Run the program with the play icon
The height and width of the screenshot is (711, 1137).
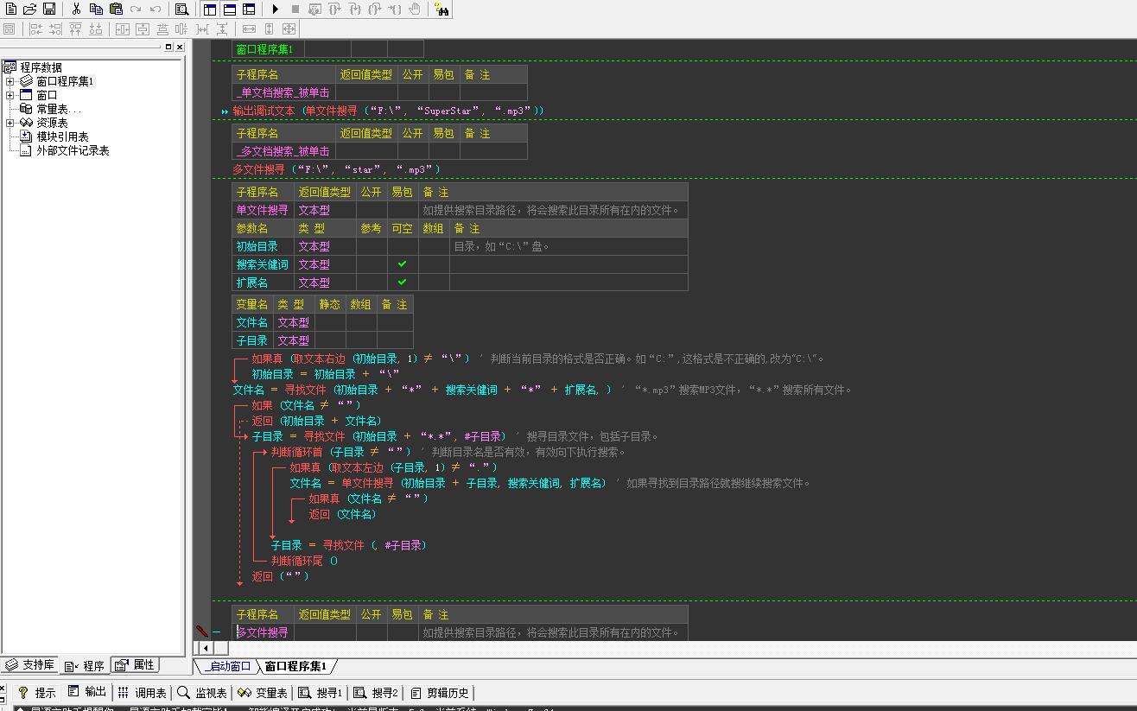(x=276, y=10)
